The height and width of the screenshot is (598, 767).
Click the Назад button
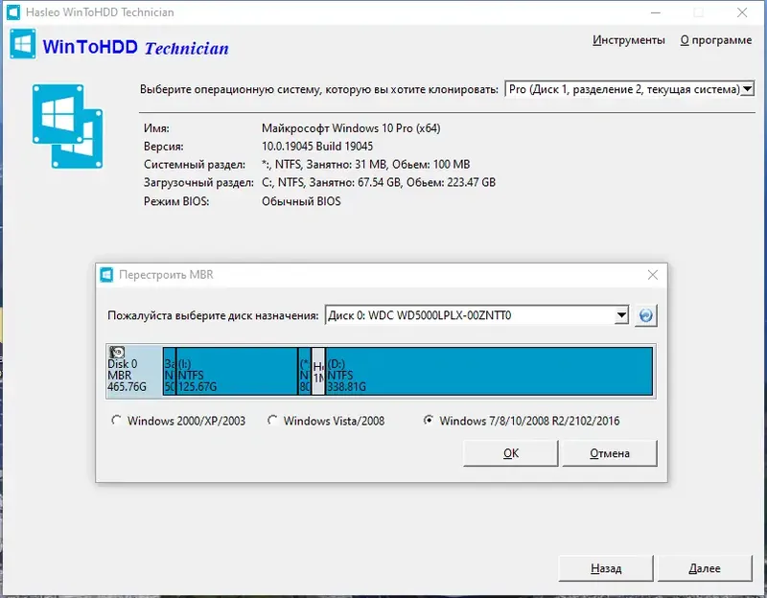tap(604, 568)
